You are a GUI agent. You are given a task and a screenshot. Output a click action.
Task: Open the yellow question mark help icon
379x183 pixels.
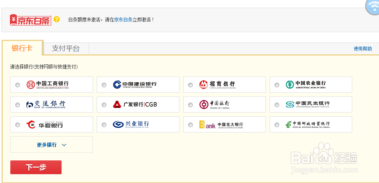pos(57,19)
